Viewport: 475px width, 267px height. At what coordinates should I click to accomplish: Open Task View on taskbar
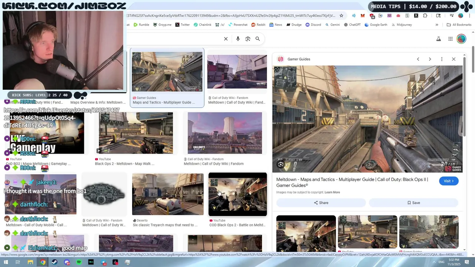[17, 262]
